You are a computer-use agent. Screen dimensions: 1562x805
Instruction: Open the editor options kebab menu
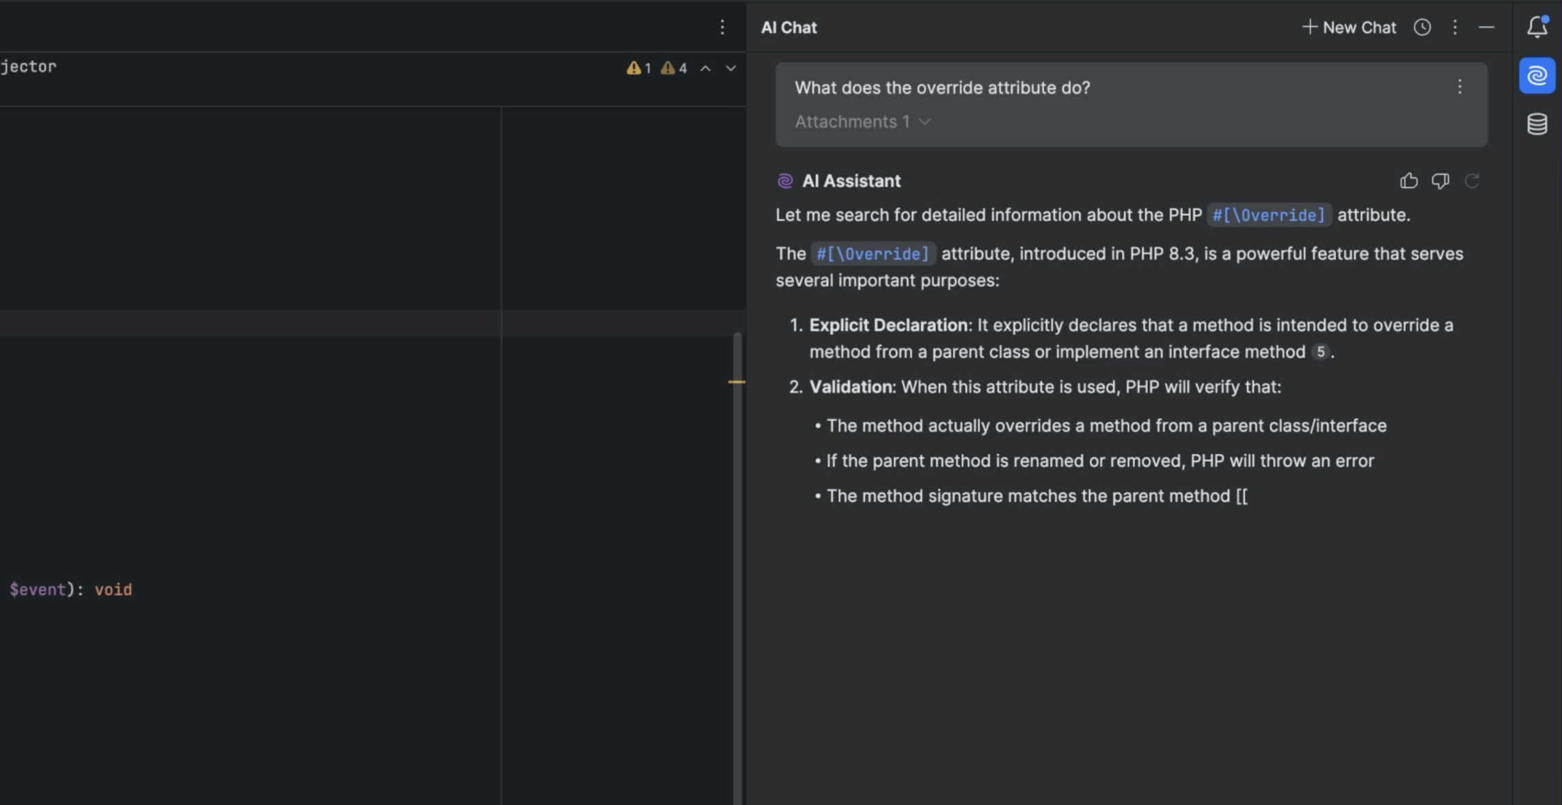[722, 27]
